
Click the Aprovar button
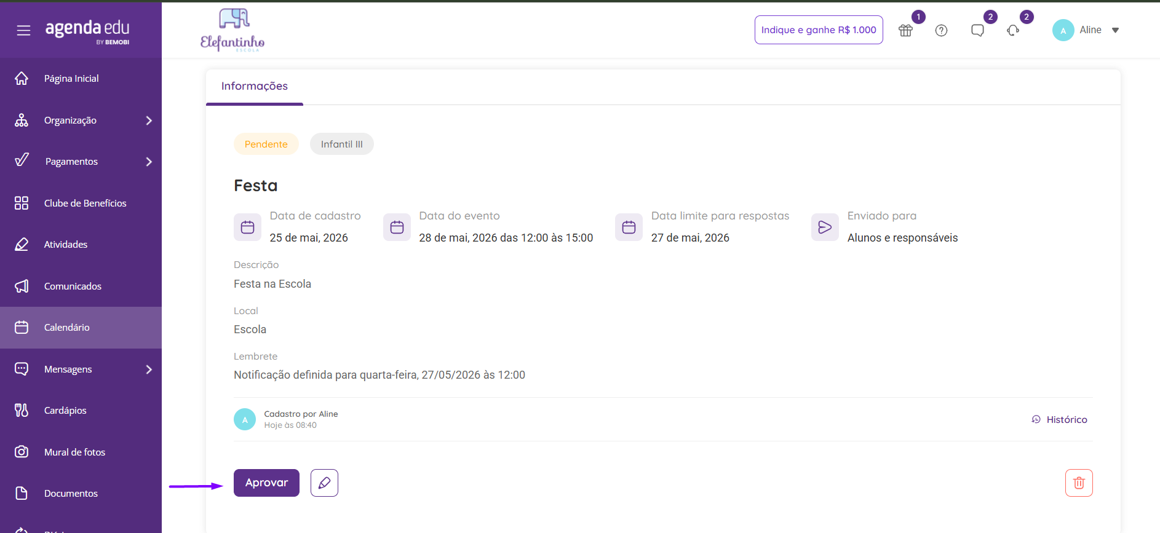coord(266,483)
